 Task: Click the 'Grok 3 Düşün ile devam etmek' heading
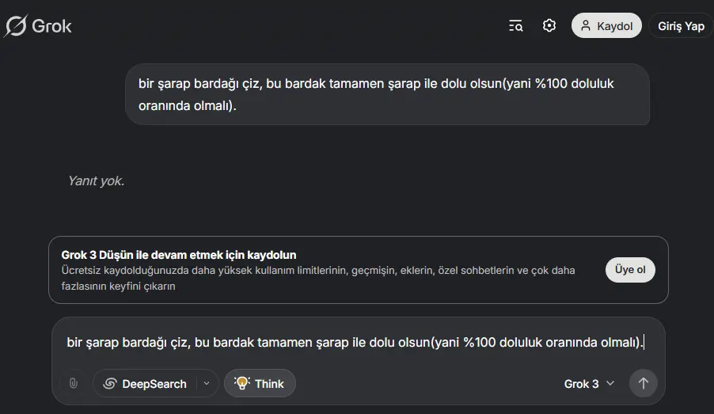tap(179, 255)
